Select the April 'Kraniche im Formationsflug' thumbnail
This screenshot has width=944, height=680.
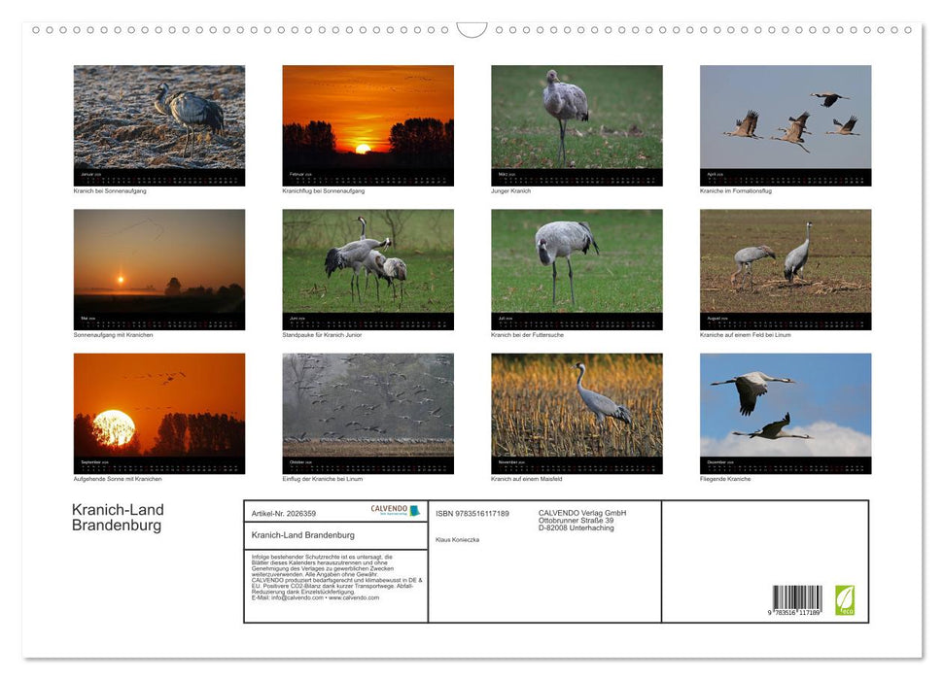click(786, 124)
